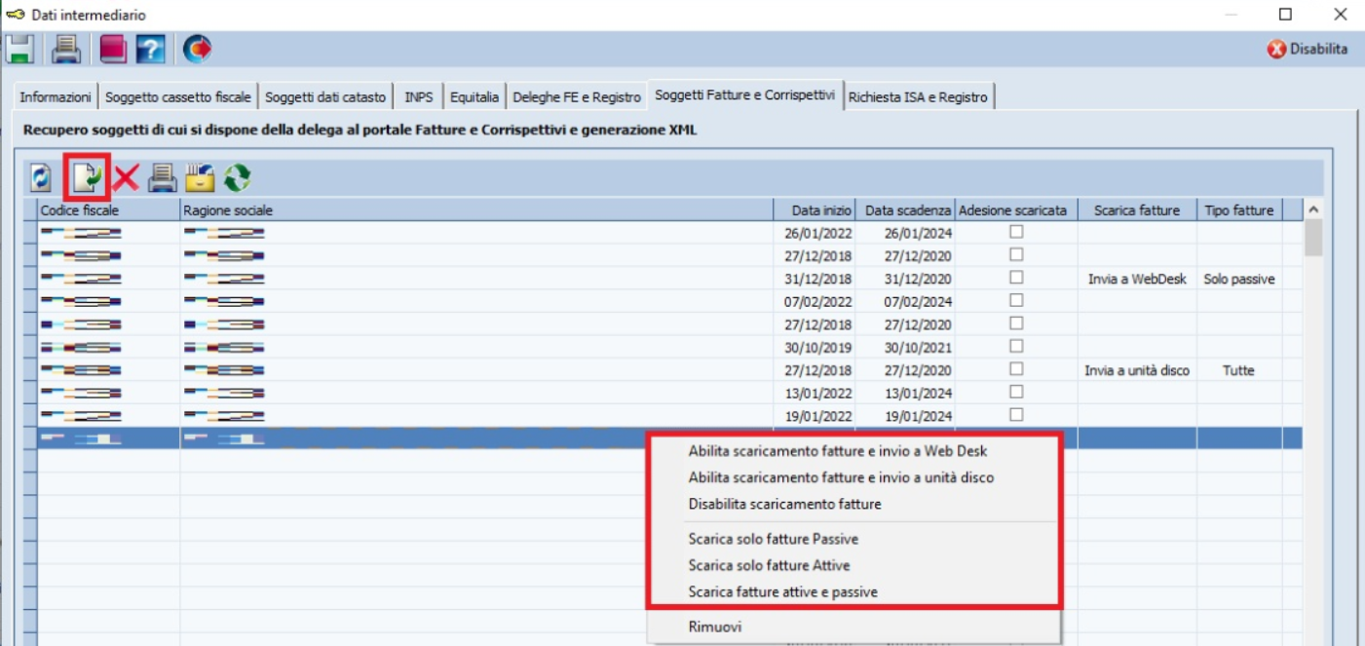Viewport: 1365px width, 646px height.
Task: Check Adesione scaricata for row starting 07/02/2022
Action: tap(1016, 300)
